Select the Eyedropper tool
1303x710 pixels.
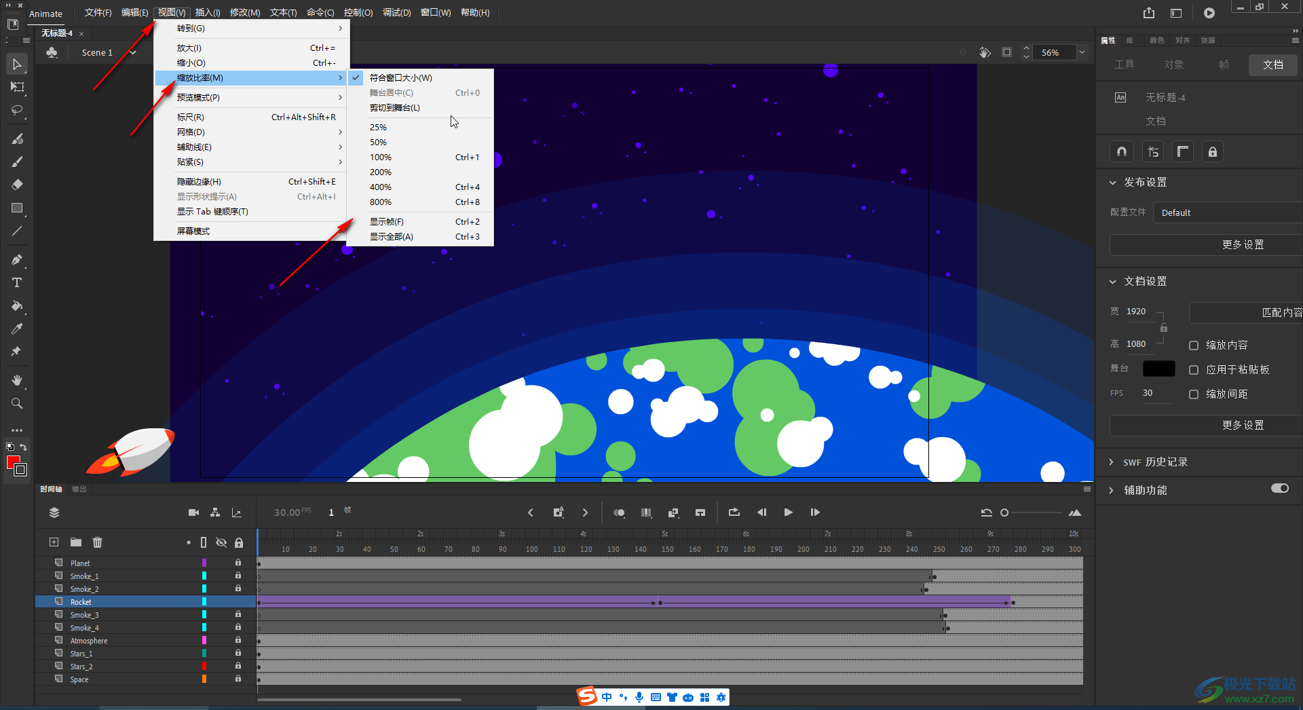[17, 329]
